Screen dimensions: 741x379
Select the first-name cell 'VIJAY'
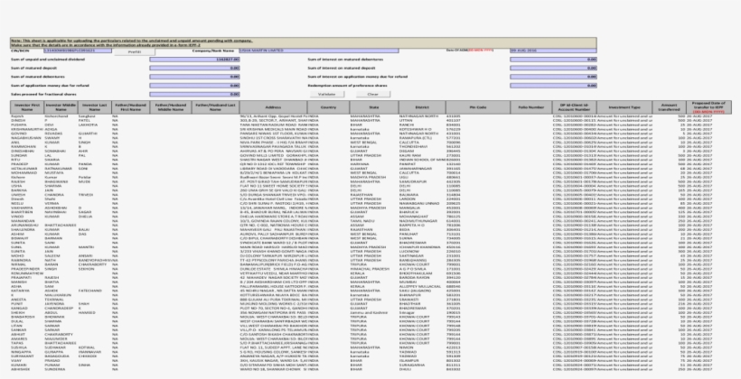[x=27, y=361]
